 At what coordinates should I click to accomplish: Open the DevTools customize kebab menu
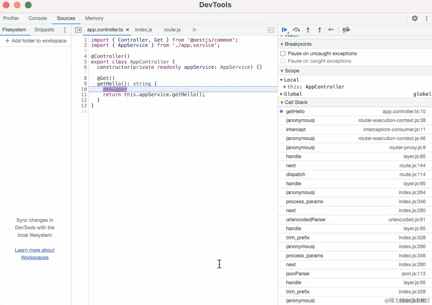tap(427, 18)
